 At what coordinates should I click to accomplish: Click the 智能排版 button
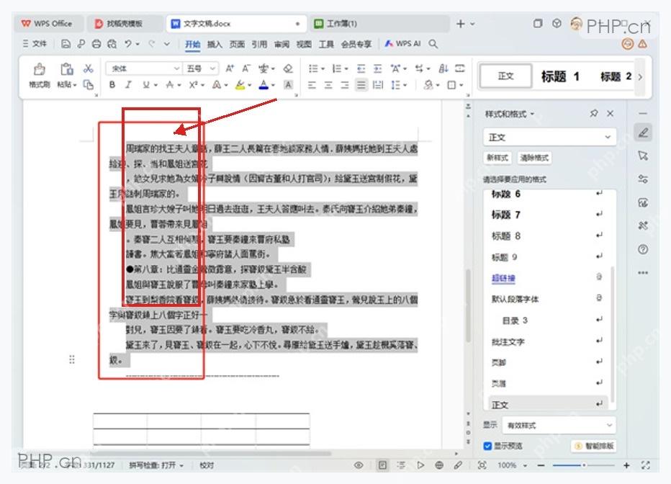[594, 446]
